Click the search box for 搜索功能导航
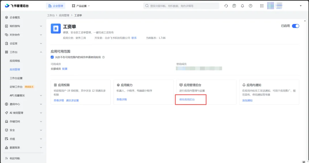This screenshot has width=309, height=163. 181,6
